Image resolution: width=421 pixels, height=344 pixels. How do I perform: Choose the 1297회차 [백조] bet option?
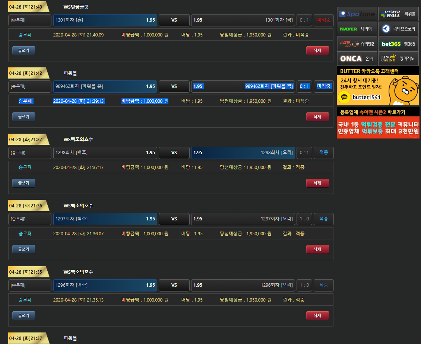(105, 219)
